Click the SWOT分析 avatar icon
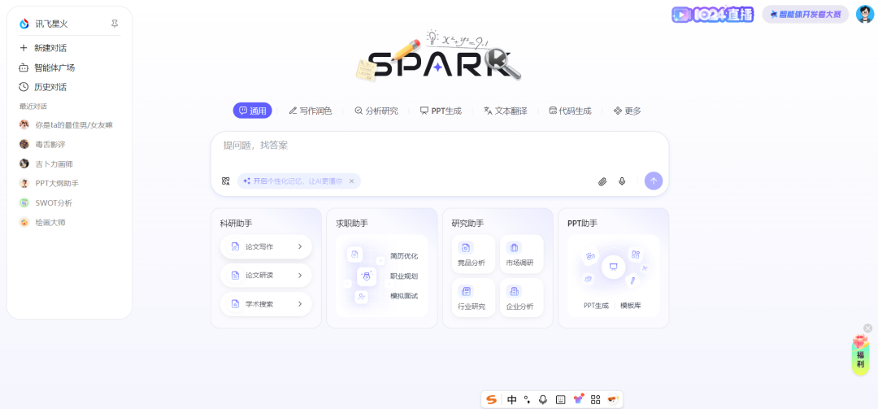 click(x=24, y=202)
